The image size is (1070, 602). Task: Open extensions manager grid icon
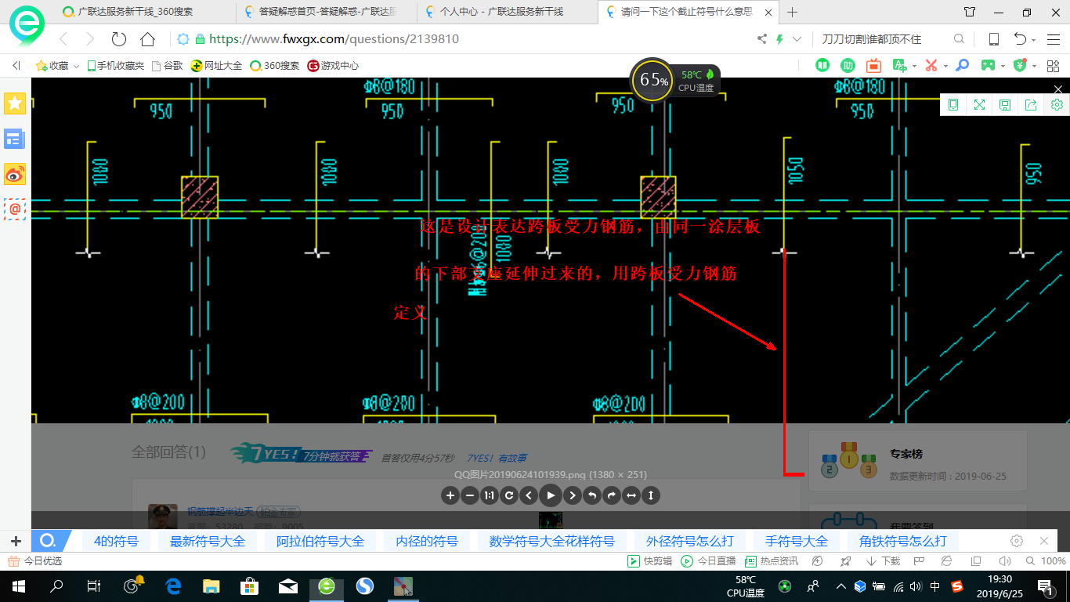[x=1051, y=66]
